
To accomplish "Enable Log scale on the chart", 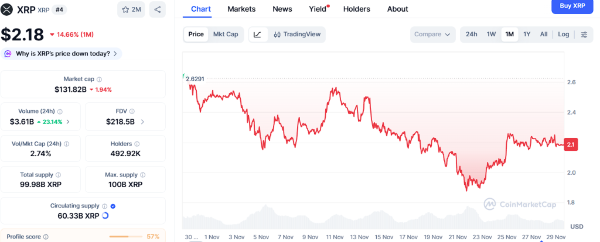I will point(563,34).
